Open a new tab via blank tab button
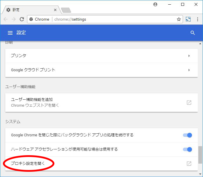 tap(66, 10)
